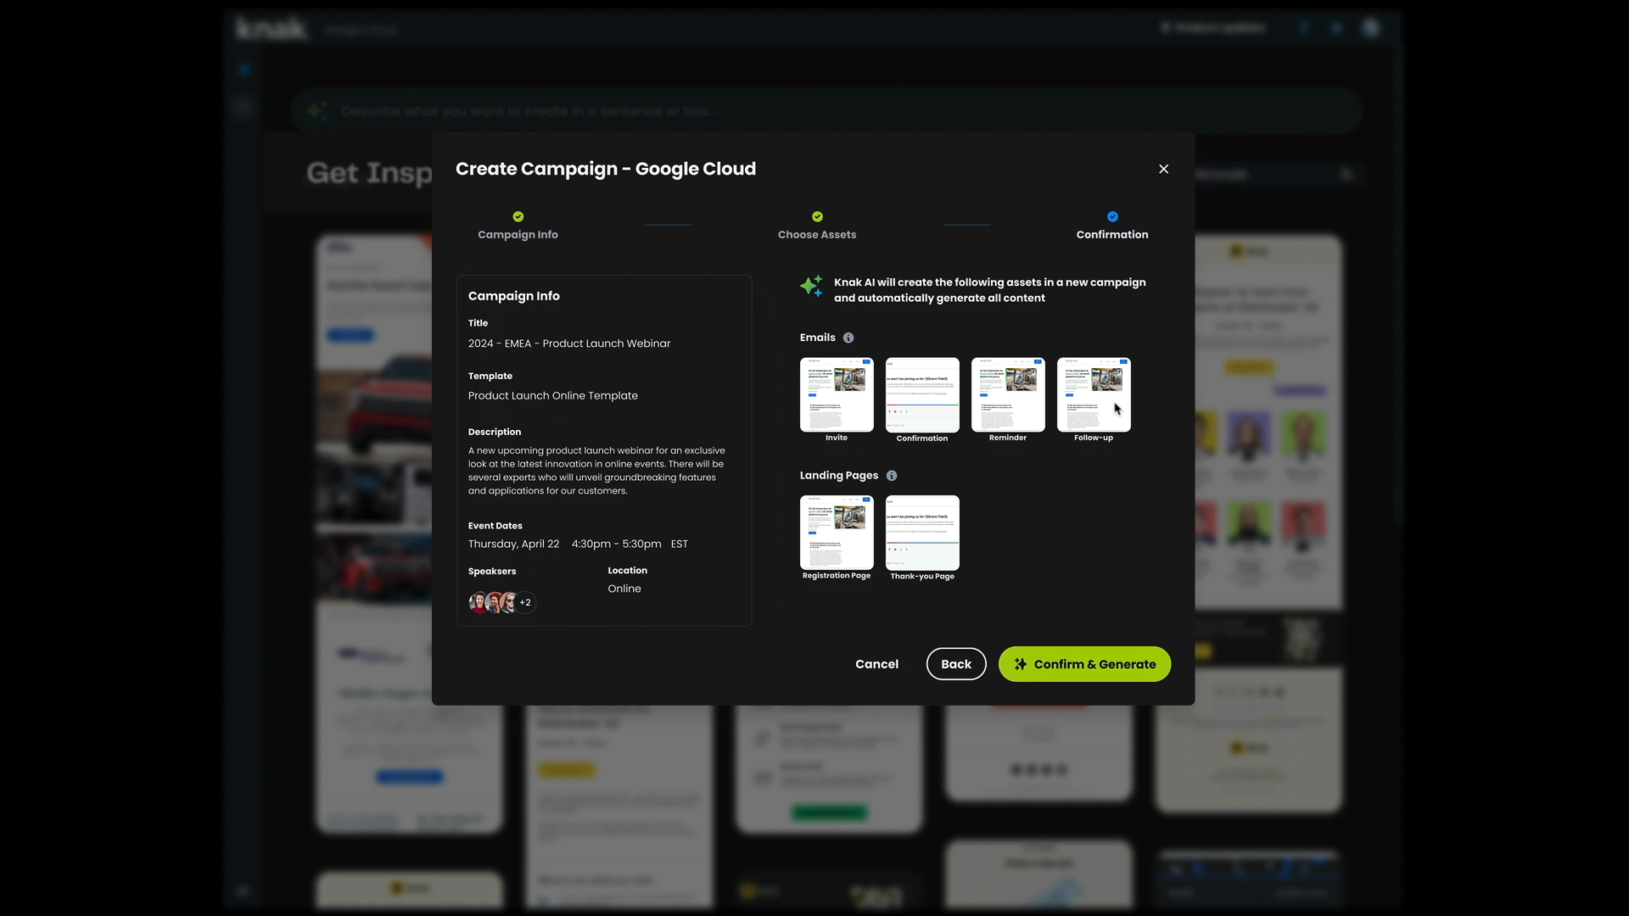Switch to the Campaign Info step

(518, 235)
